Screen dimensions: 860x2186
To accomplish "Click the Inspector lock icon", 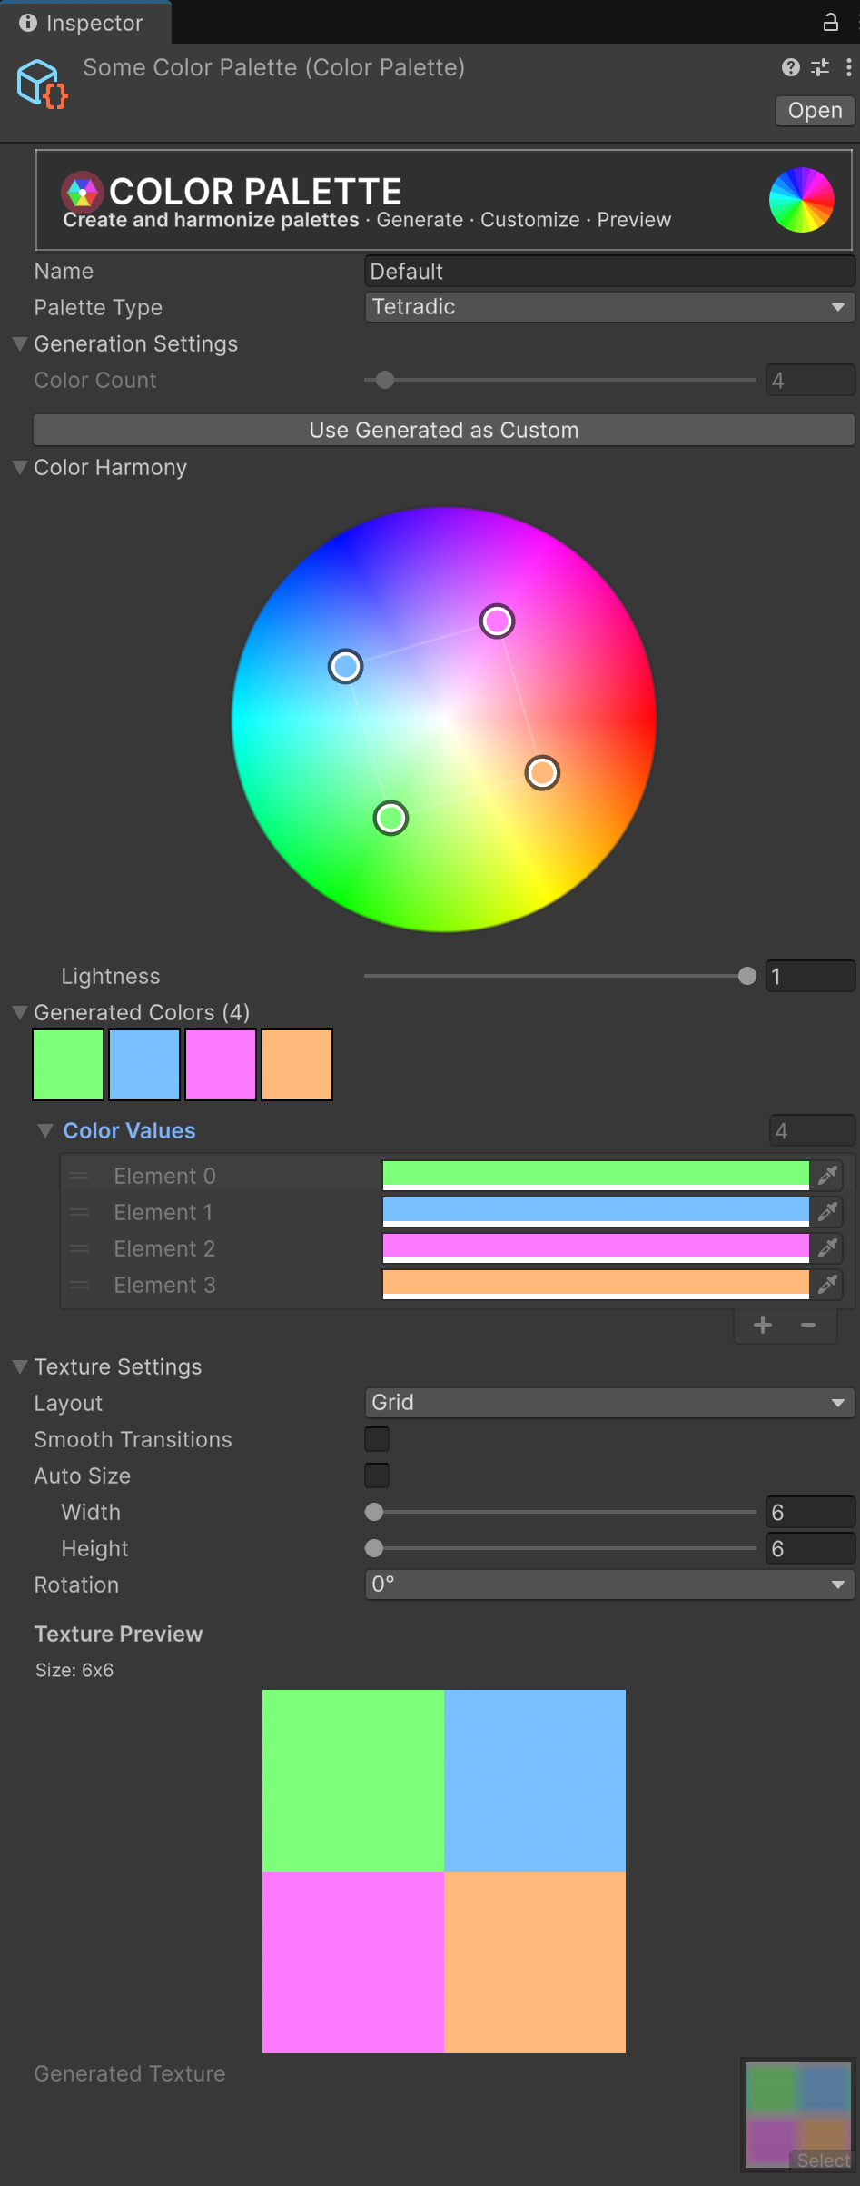I will pyautogui.click(x=830, y=22).
